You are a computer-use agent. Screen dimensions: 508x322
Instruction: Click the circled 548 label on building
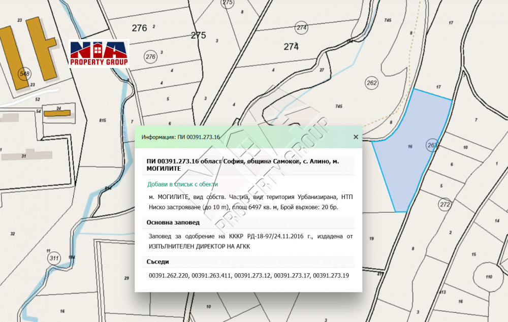click(x=24, y=74)
